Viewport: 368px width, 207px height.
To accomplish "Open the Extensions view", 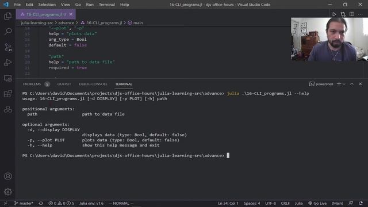I will coord(7,94).
